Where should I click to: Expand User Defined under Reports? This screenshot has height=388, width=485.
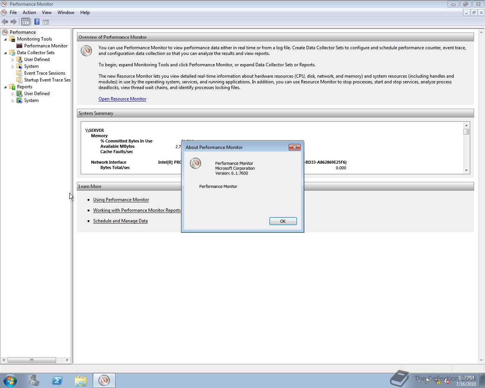coord(13,94)
